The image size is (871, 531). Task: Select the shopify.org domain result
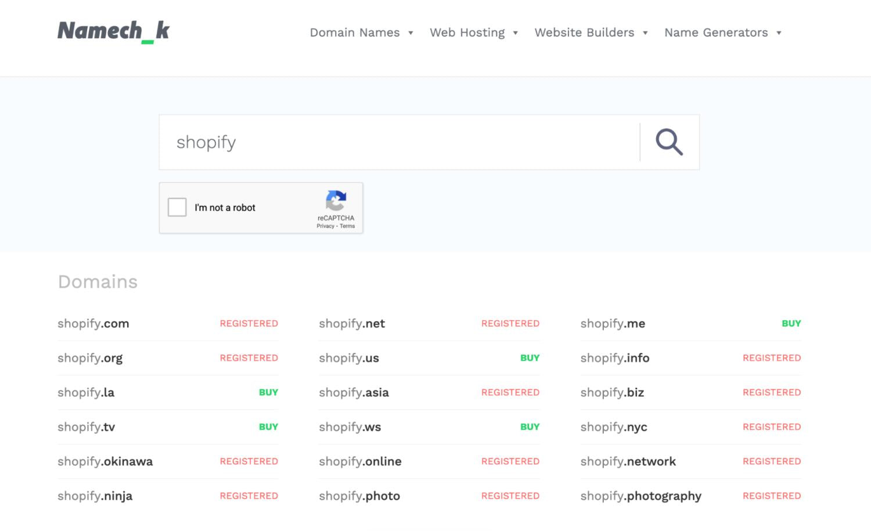point(90,358)
